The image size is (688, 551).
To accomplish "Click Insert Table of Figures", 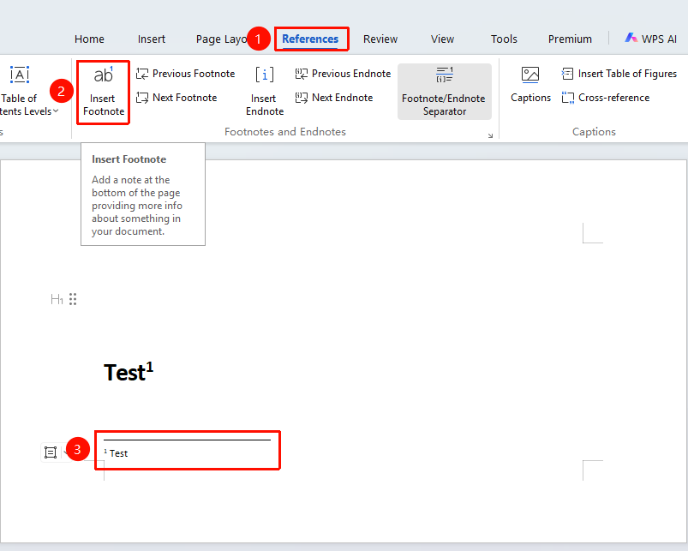I will [619, 74].
